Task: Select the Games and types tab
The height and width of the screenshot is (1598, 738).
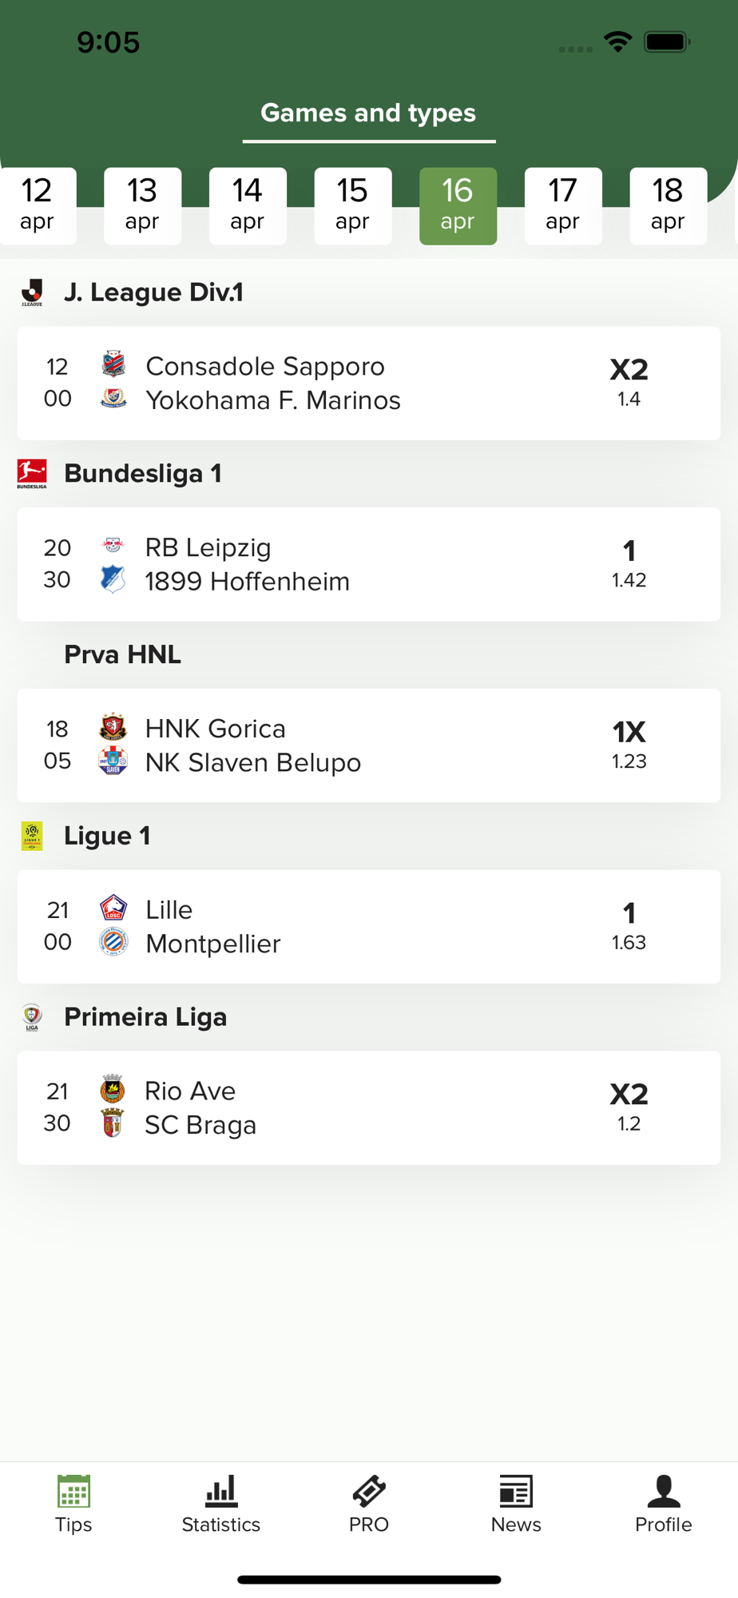Action: 368,113
